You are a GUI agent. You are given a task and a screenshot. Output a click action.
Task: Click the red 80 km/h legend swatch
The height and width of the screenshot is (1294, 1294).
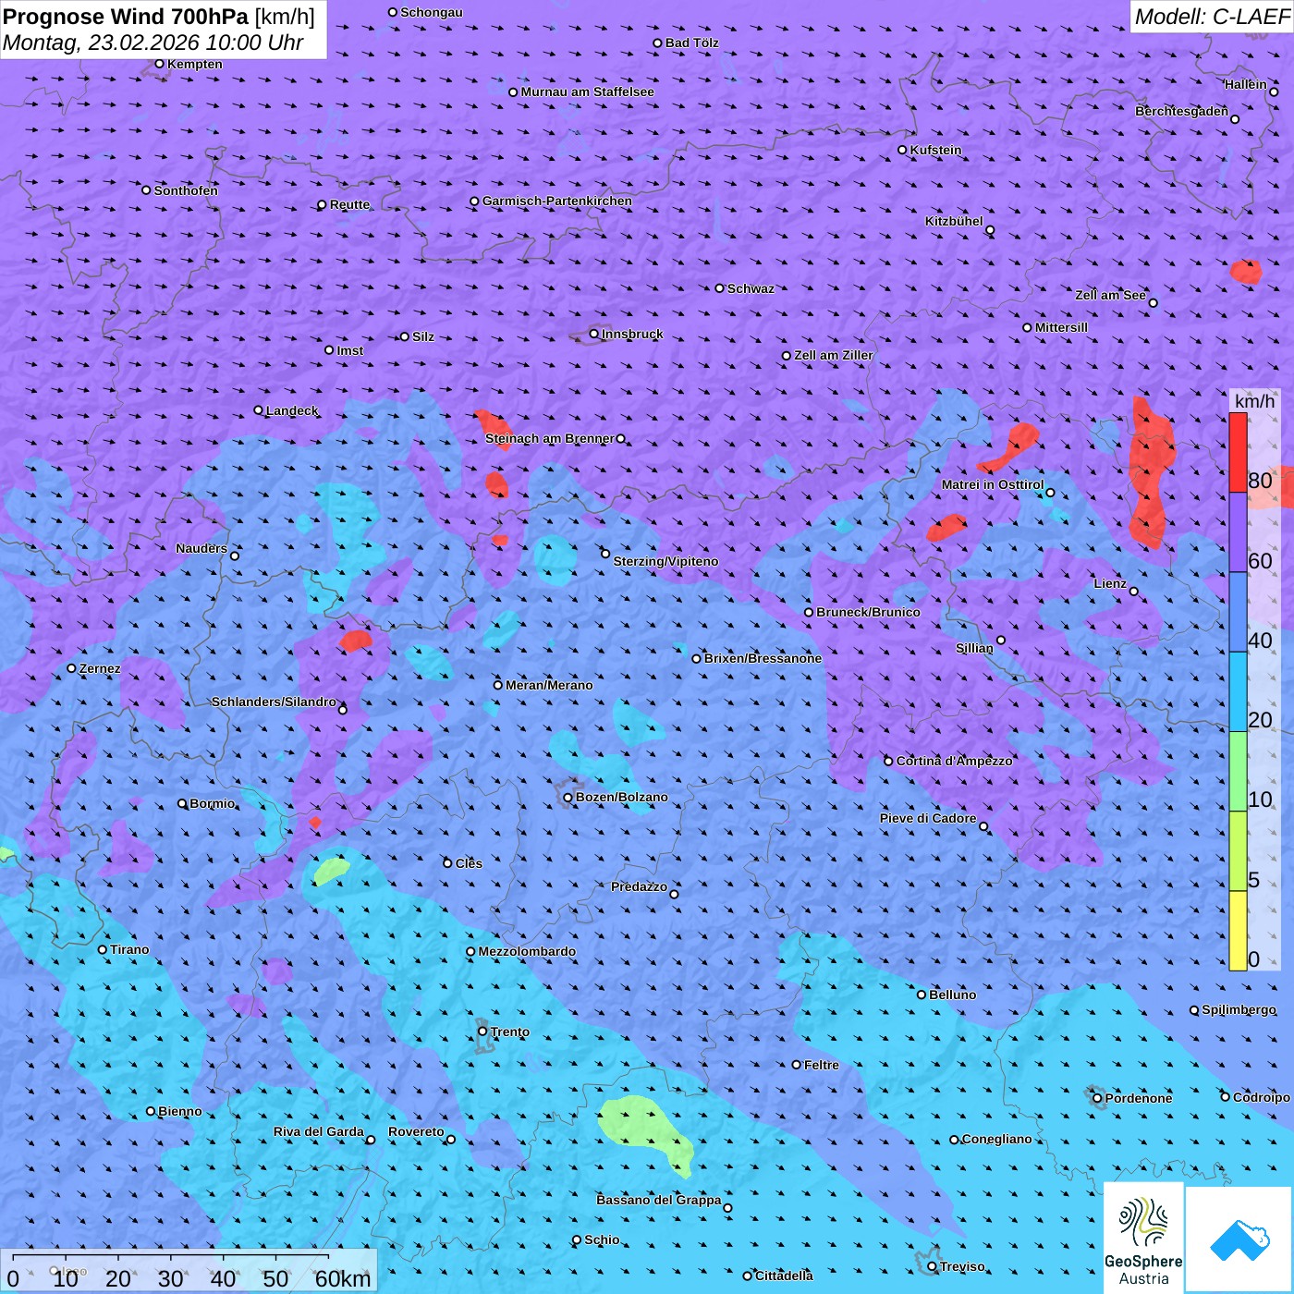tap(1238, 453)
